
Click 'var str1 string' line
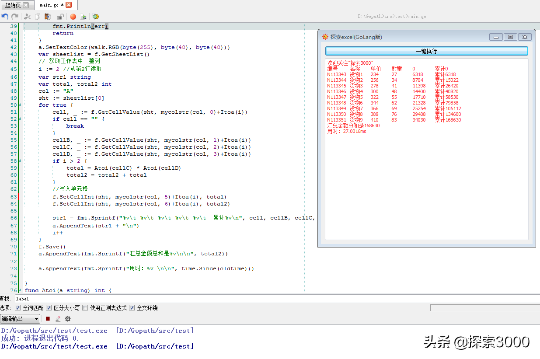[x=65, y=77]
